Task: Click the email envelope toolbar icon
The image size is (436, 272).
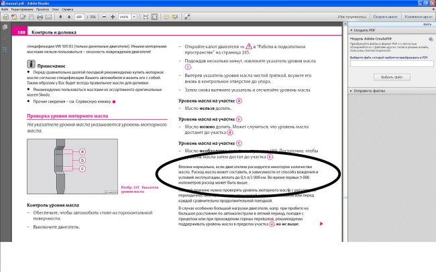Action: point(48,17)
